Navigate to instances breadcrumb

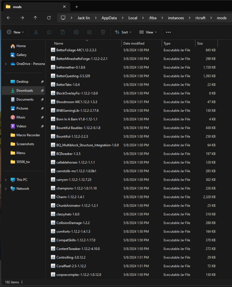(176, 18)
